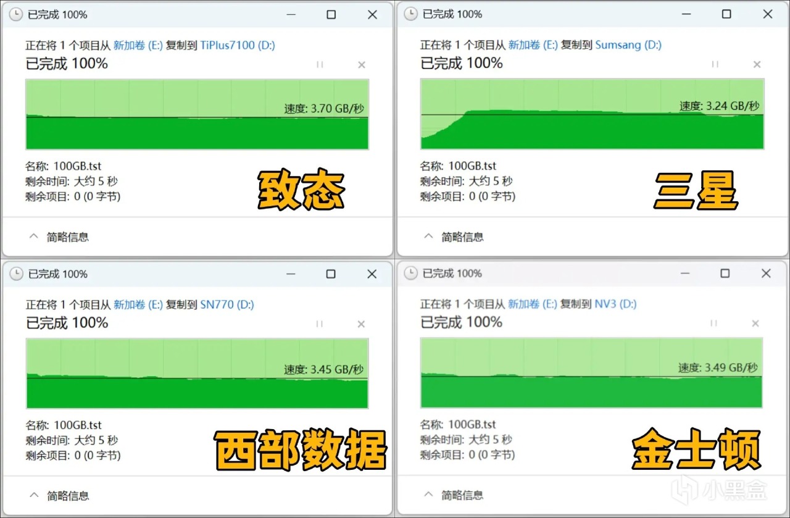This screenshot has height=518, width=790.
Task: Cancel the copy to TiPlus7100 (D:)
Action: pos(362,64)
